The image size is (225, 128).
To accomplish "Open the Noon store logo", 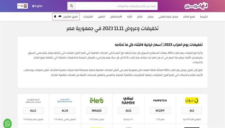I will pyautogui.click(x=192, y=100).
